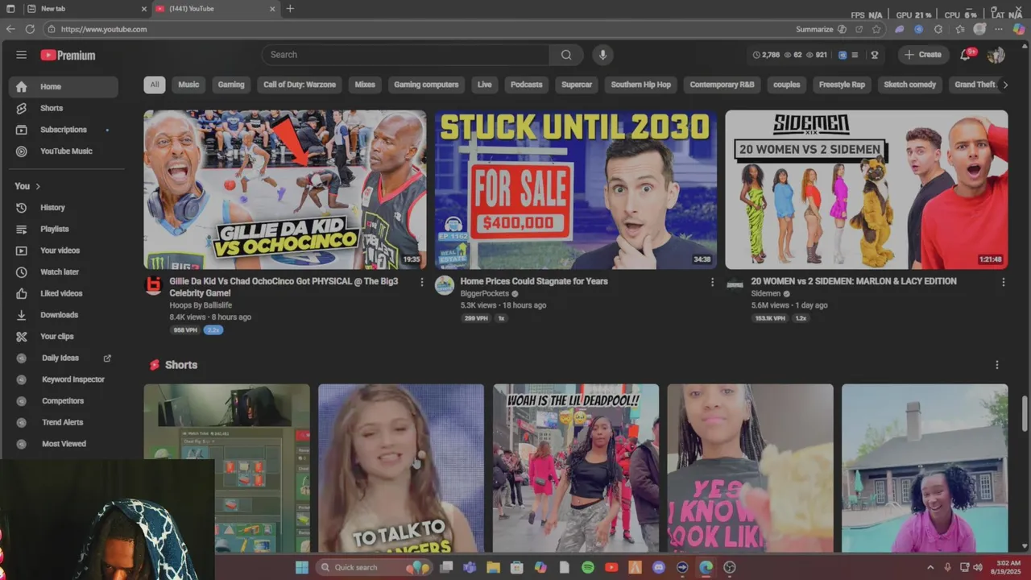Open the browser tab actions menu icon

coord(10,9)
